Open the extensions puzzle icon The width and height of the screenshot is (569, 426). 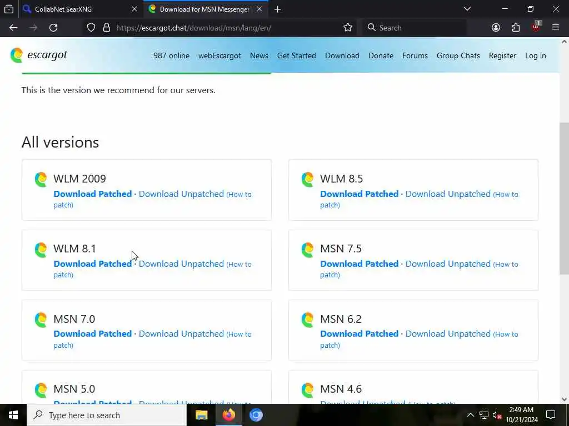[516, 28]
